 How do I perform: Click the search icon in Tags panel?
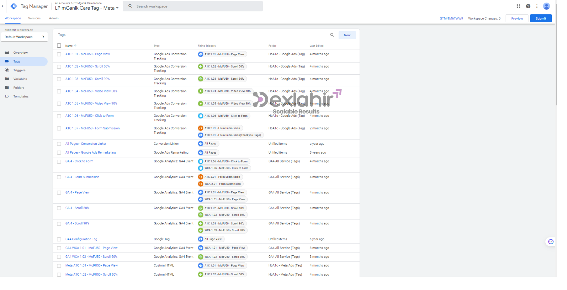[x=332, y=35]
